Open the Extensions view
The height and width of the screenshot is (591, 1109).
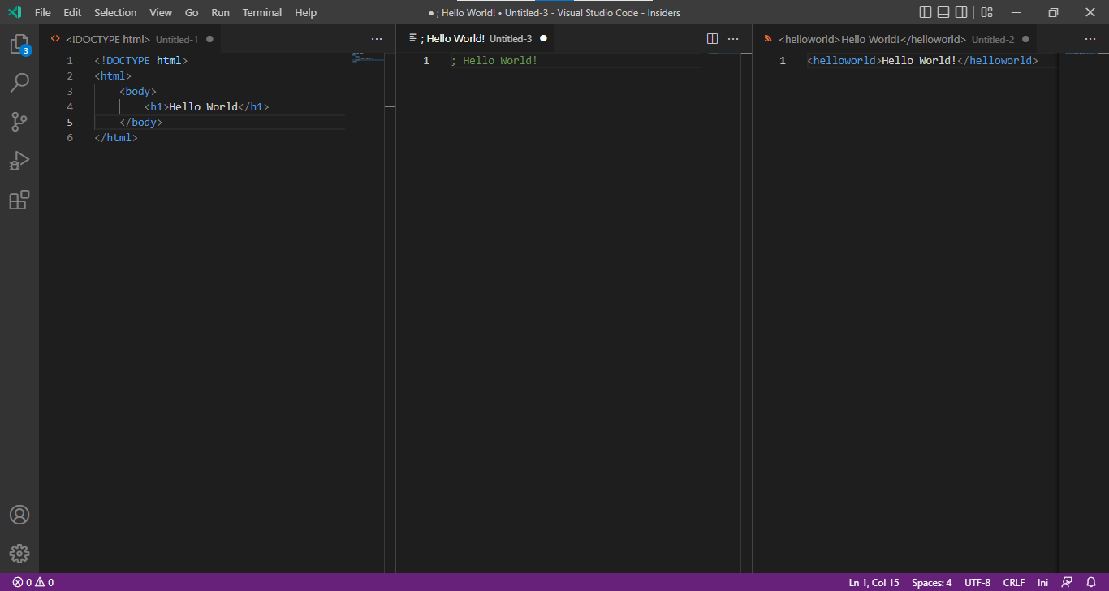point(19,200)
